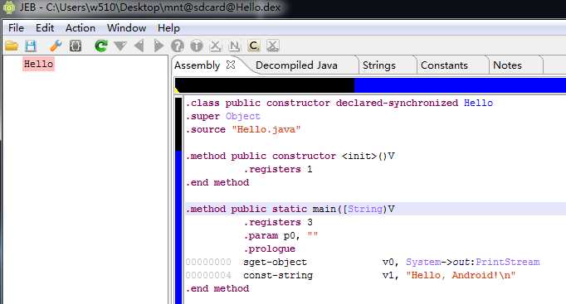
Task: Click the "Hello, Android!\n" string literal
Action: click(x=461, y=276)
